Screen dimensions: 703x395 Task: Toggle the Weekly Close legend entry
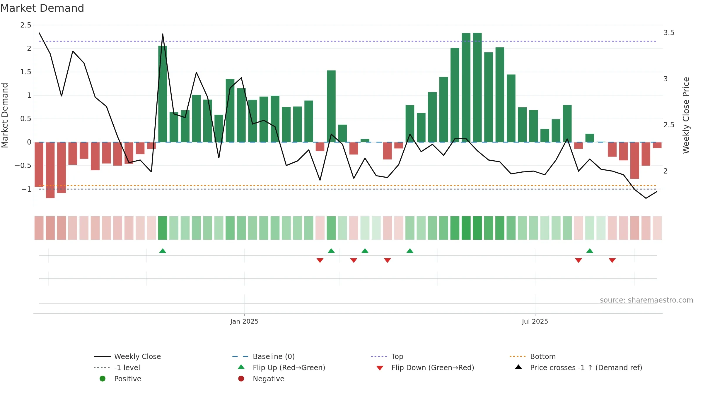tap(127, 356)
